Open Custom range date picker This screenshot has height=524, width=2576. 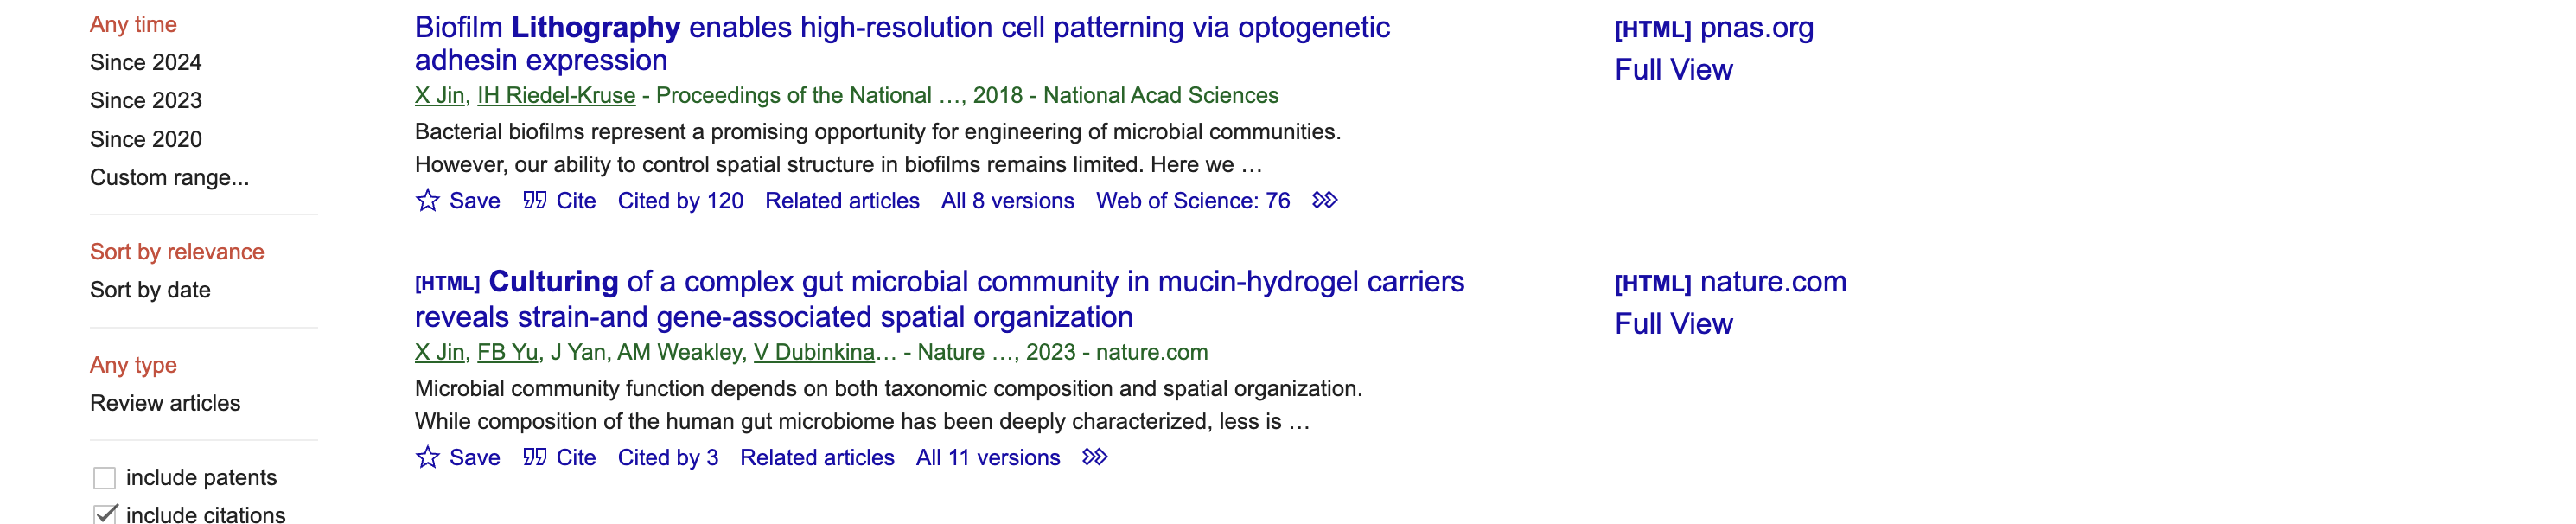pos(170,178)
